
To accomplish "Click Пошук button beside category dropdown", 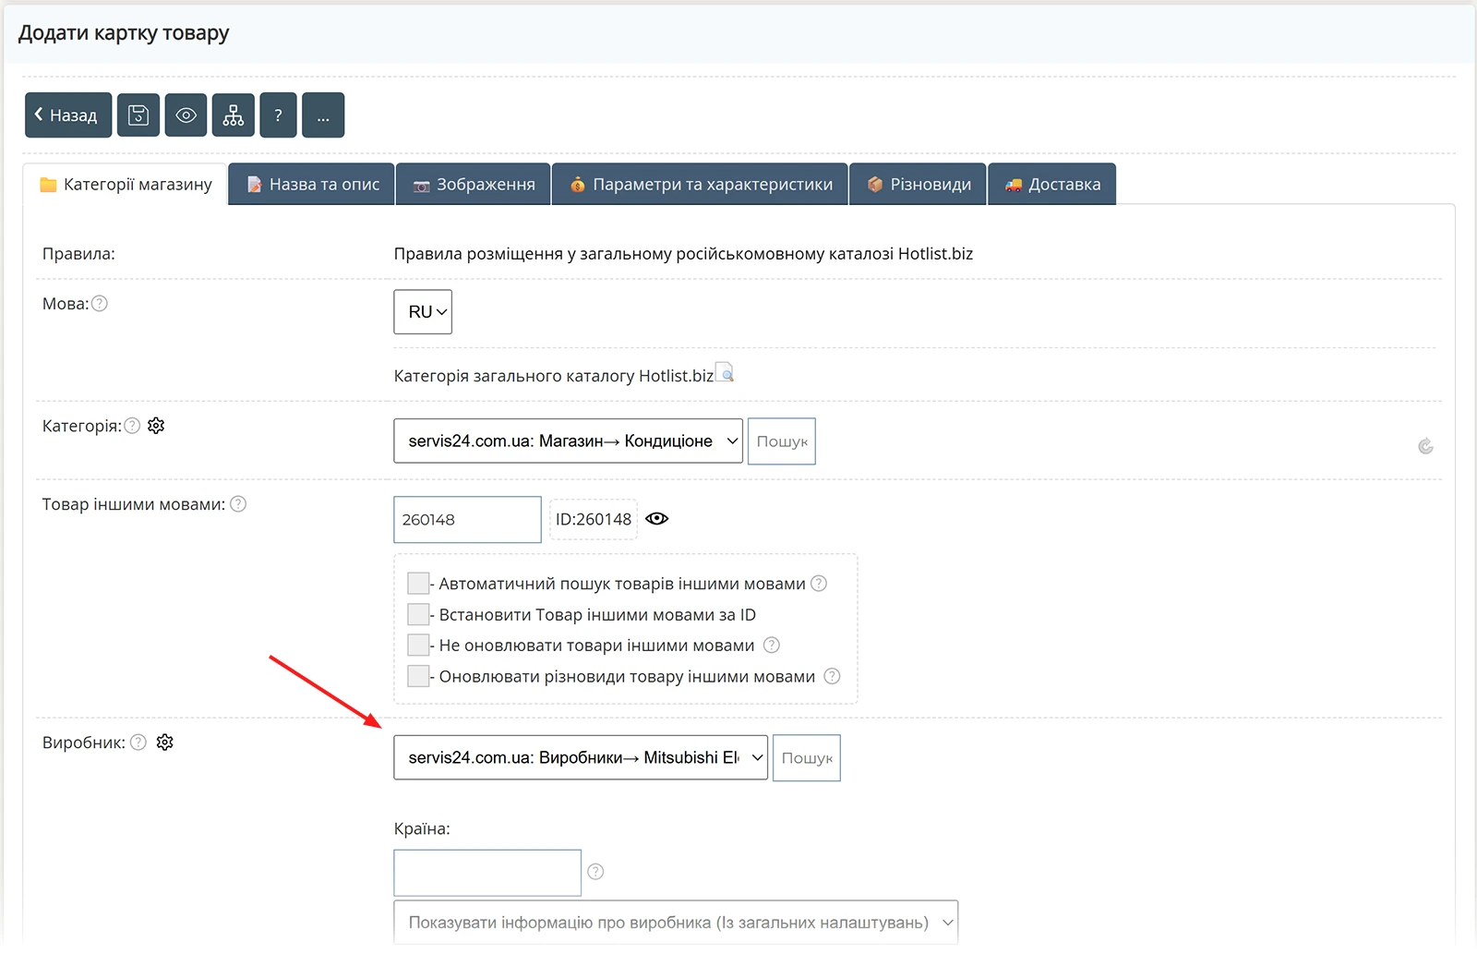I will 782,441.
